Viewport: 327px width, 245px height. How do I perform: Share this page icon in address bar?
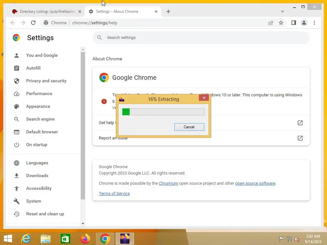point(271,23)
